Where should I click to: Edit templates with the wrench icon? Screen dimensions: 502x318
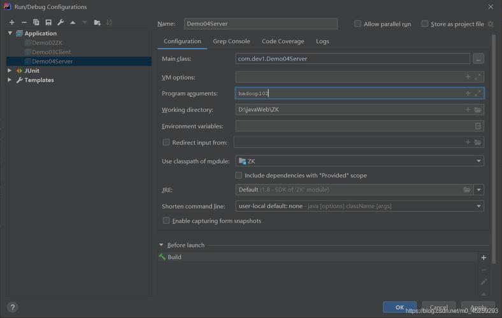[61, 22]
